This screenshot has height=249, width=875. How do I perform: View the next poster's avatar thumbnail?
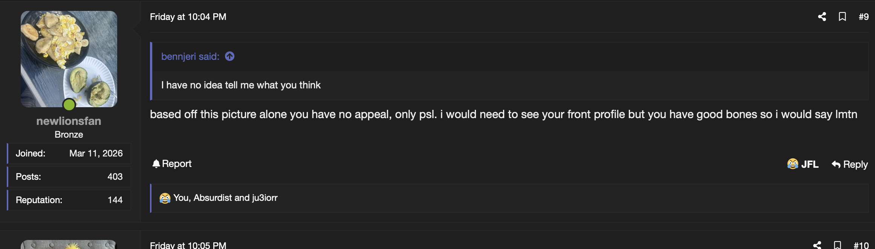[x=69, y=244]
